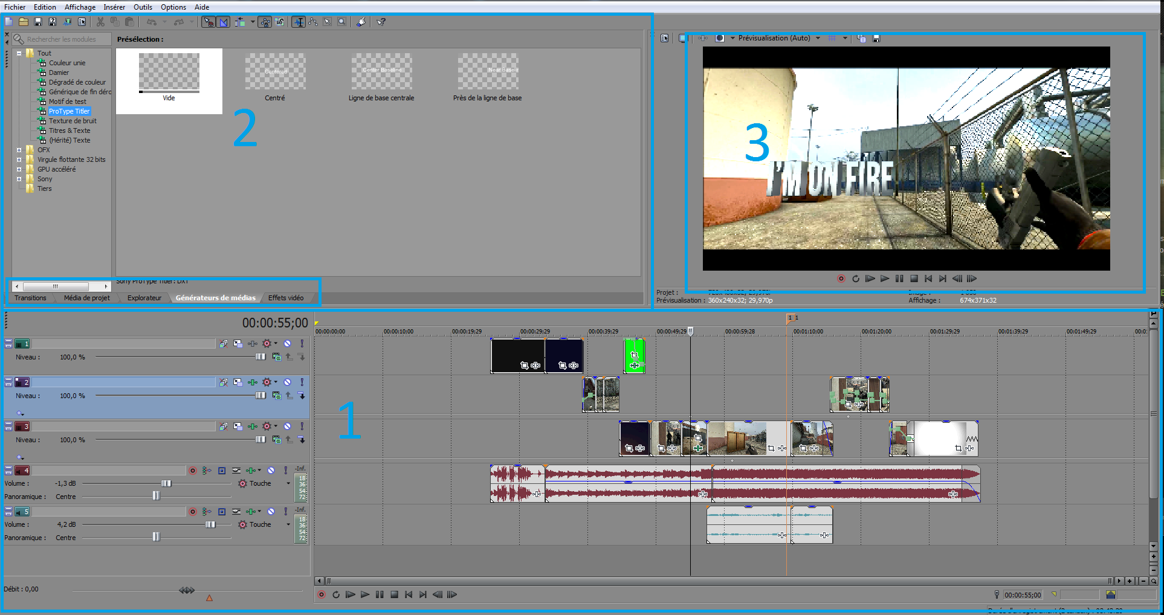The width and height of the screenshot is (1164, 615).
Task: Stop playback from the timeline transport bar
Action: [394, 594]
